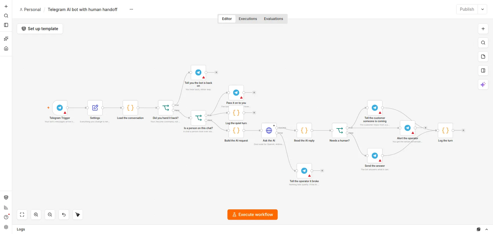Select the 'Did you hand it back?' node

(x=166, y=108)
